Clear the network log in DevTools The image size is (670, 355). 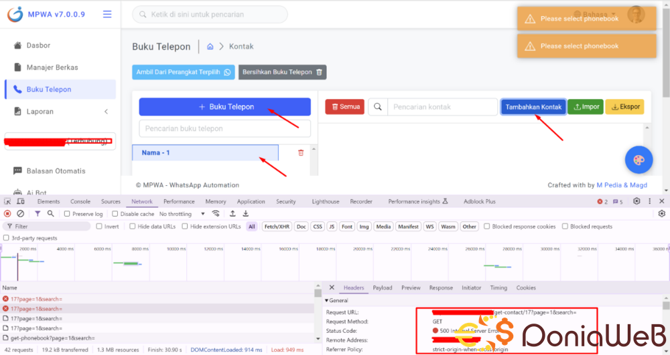[x=21, y=214]
